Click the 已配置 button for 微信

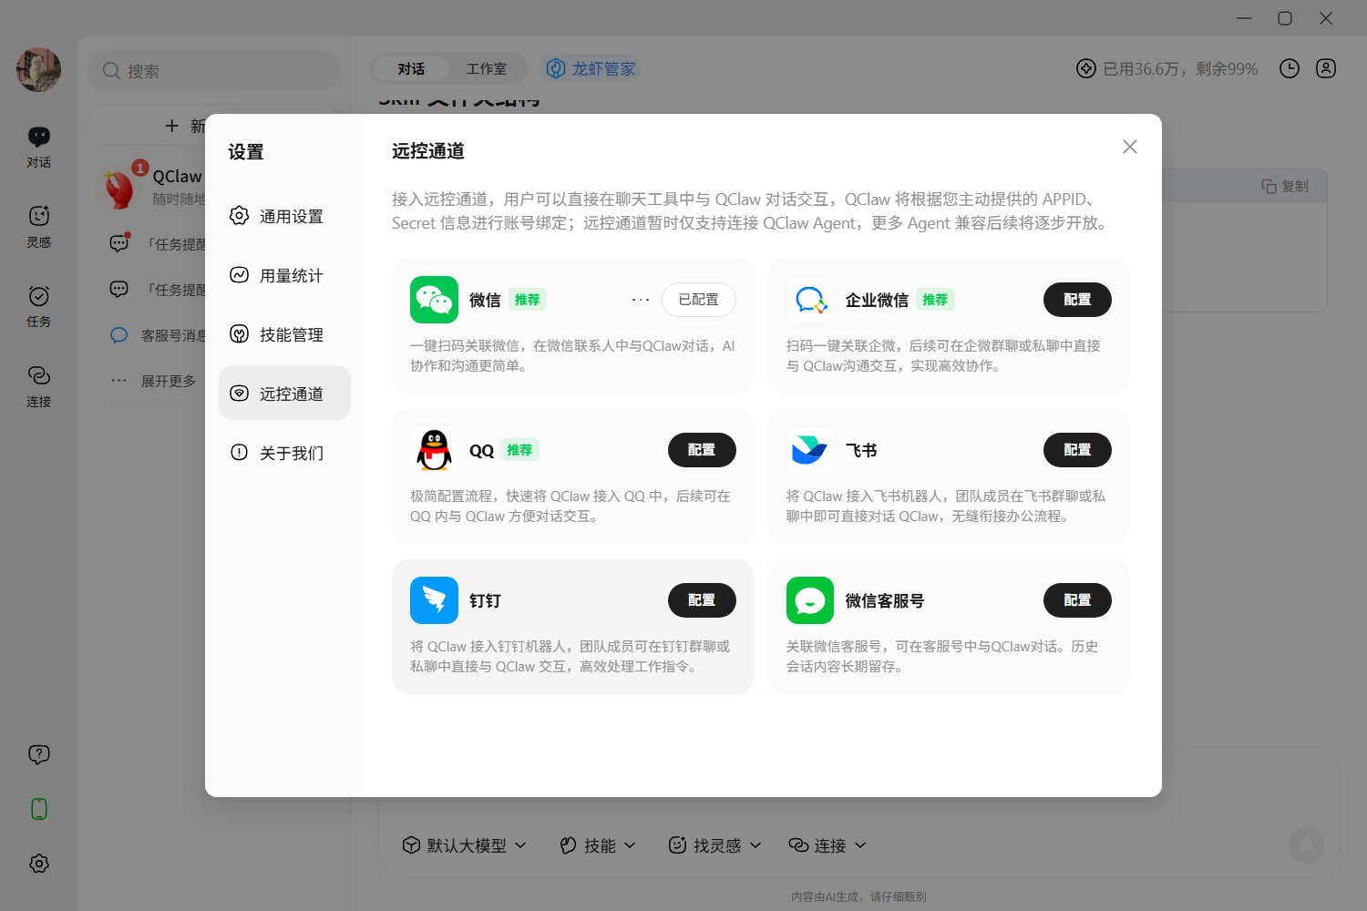[698, 300]
